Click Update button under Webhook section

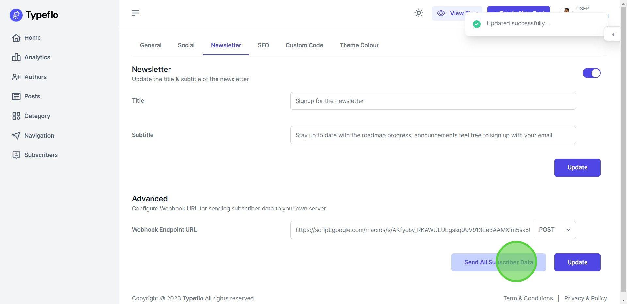(577, 263)
